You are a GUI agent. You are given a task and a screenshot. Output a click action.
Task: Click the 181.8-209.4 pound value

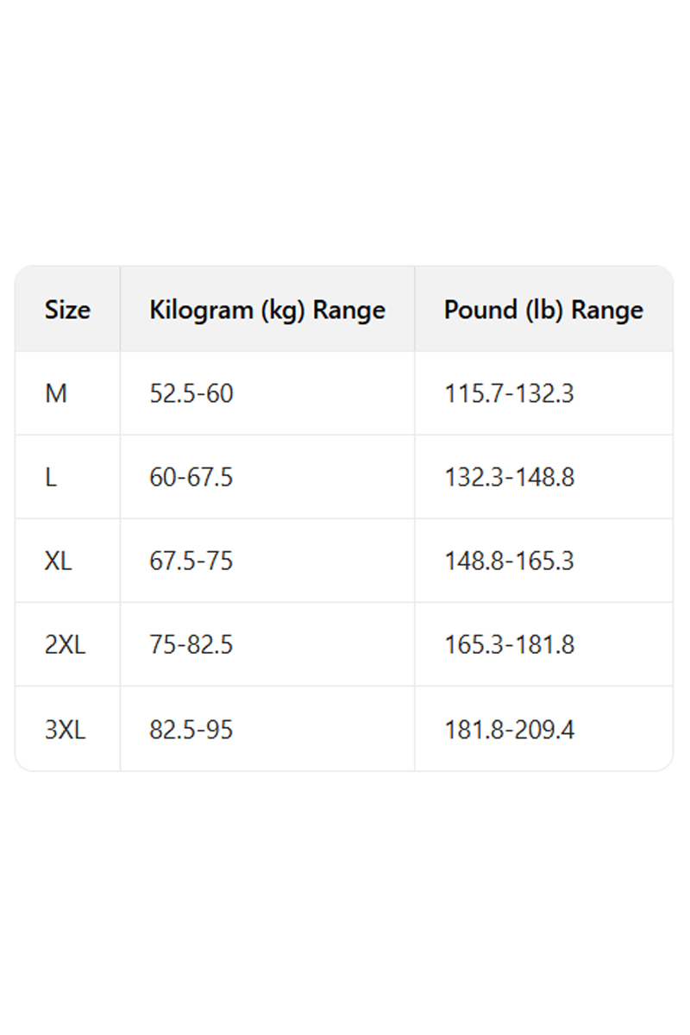click(509, 730)
